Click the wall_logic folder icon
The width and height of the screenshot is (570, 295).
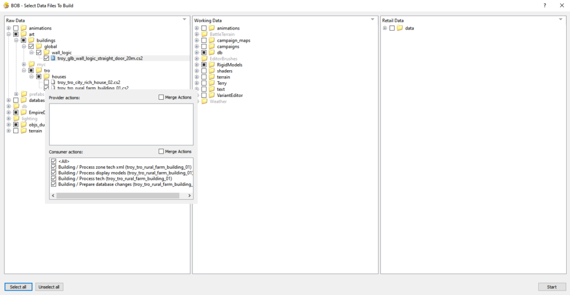pos(47,52)
